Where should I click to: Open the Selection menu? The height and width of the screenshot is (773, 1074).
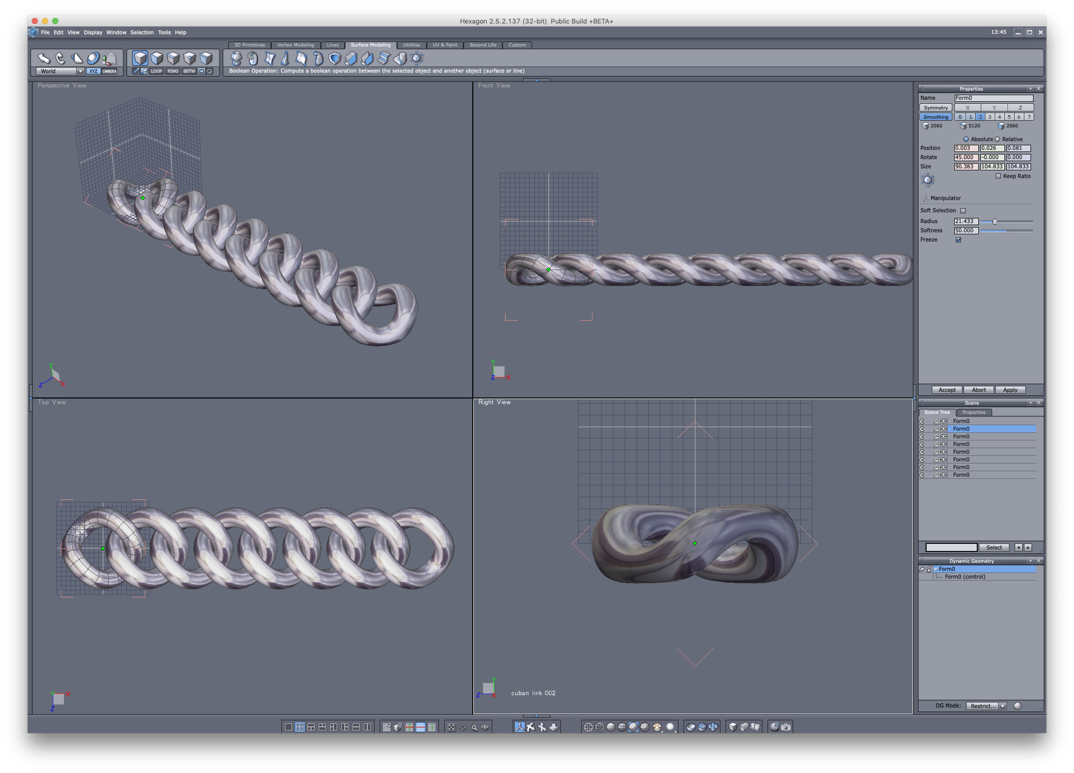[x=141, y=32]
